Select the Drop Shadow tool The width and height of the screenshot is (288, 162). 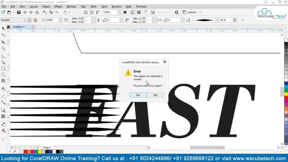pos(3,110)
